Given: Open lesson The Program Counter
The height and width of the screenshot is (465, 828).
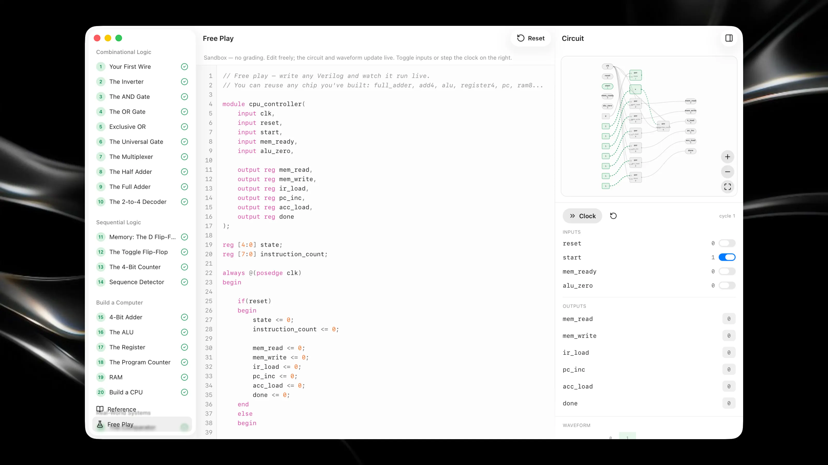Looking at the screenshot, I should pyautogui.click(x=142, y=362).
